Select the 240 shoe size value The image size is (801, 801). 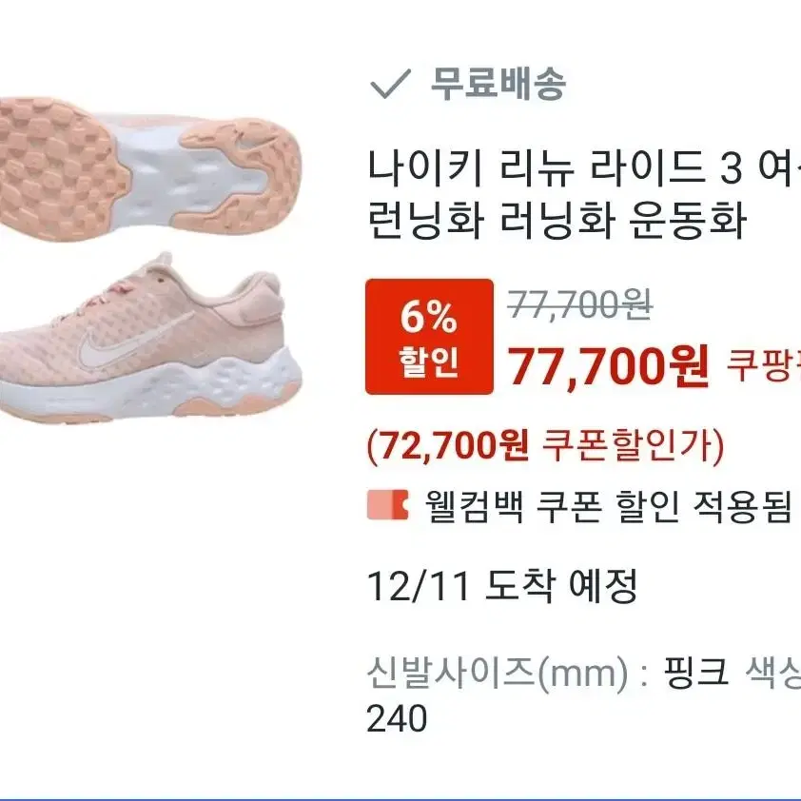397,717
